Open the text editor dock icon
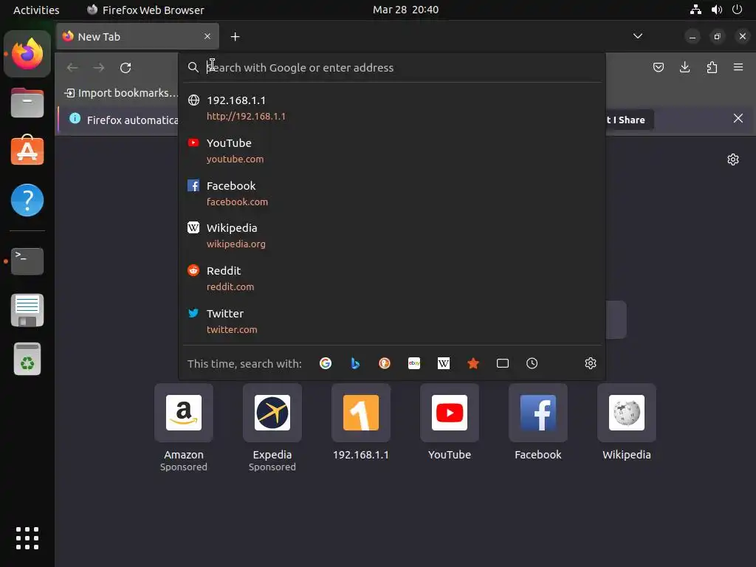This screenshot has width=756, height=567. click(x=27, y=310)
